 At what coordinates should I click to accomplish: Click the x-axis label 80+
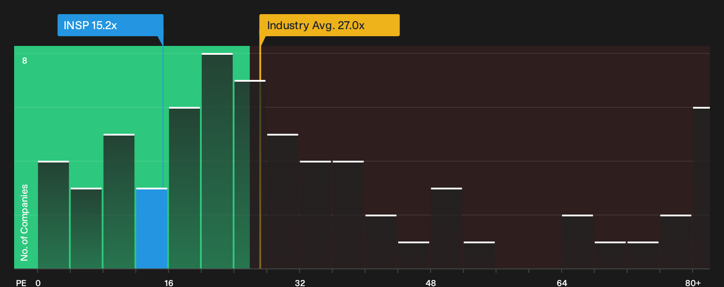coord(693,283)
